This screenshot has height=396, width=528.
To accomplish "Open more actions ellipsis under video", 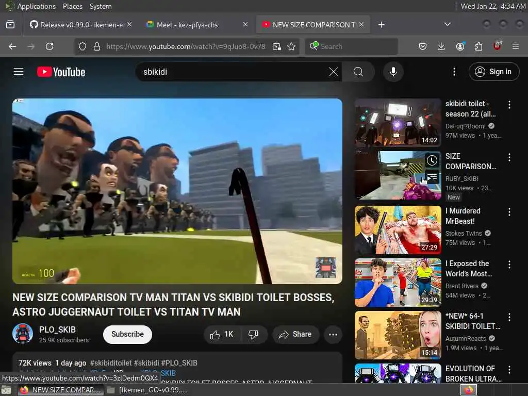I will [x=333, y=334].
